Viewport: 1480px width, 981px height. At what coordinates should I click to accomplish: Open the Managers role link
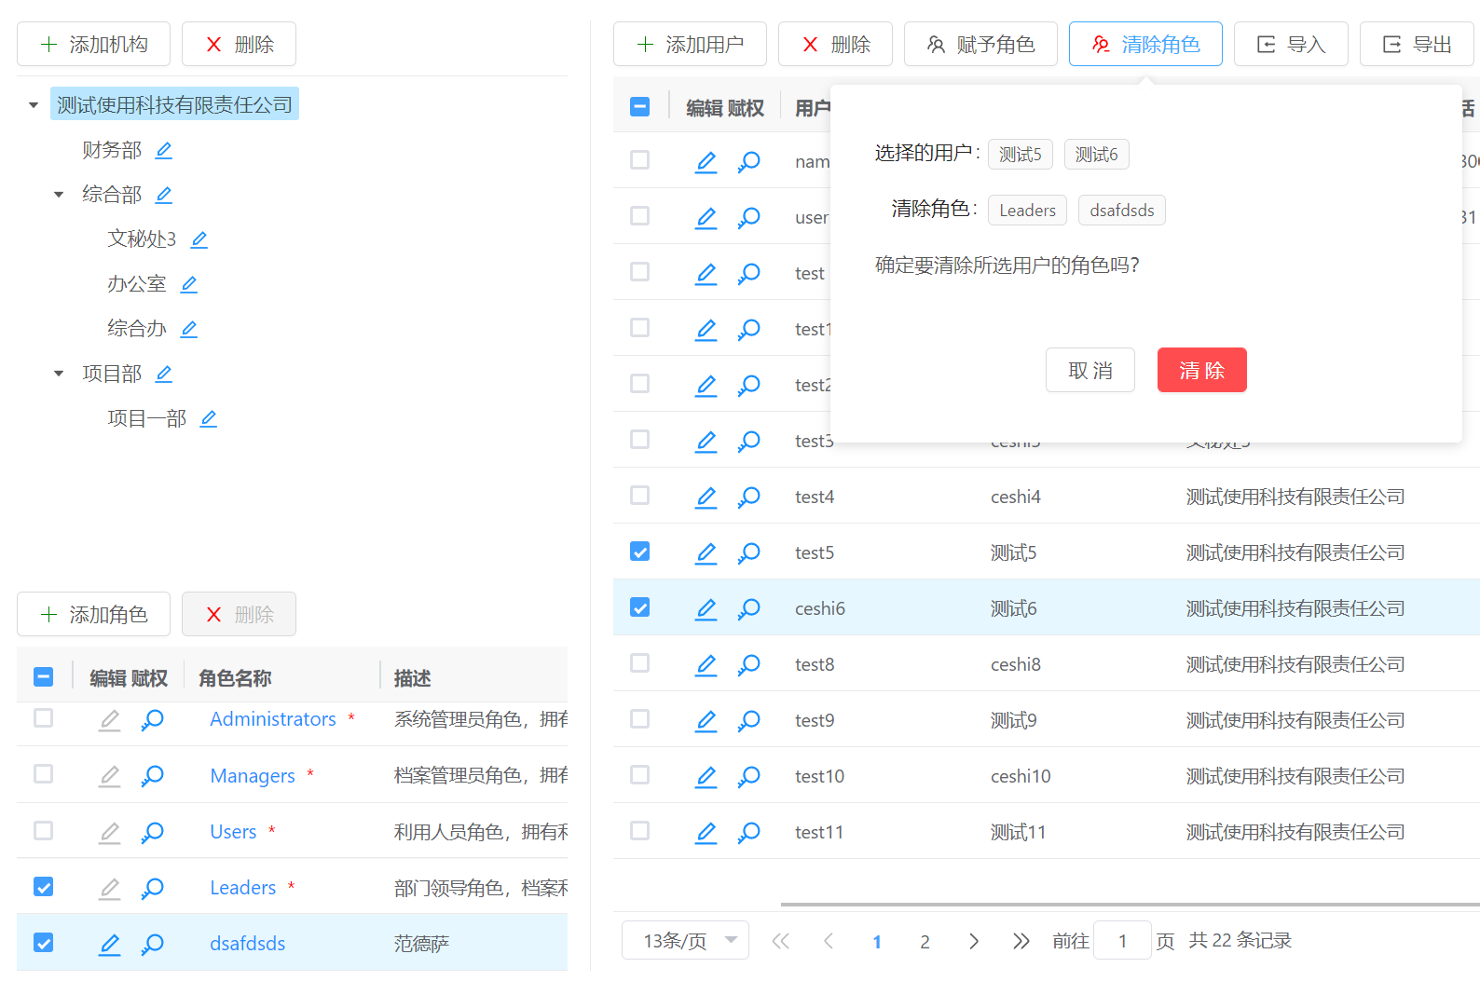(x=253, y=776)
